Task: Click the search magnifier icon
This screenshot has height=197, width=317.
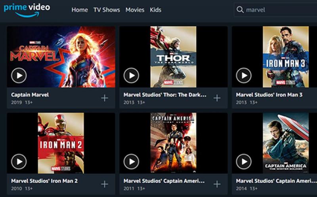Action: point(240,9)
